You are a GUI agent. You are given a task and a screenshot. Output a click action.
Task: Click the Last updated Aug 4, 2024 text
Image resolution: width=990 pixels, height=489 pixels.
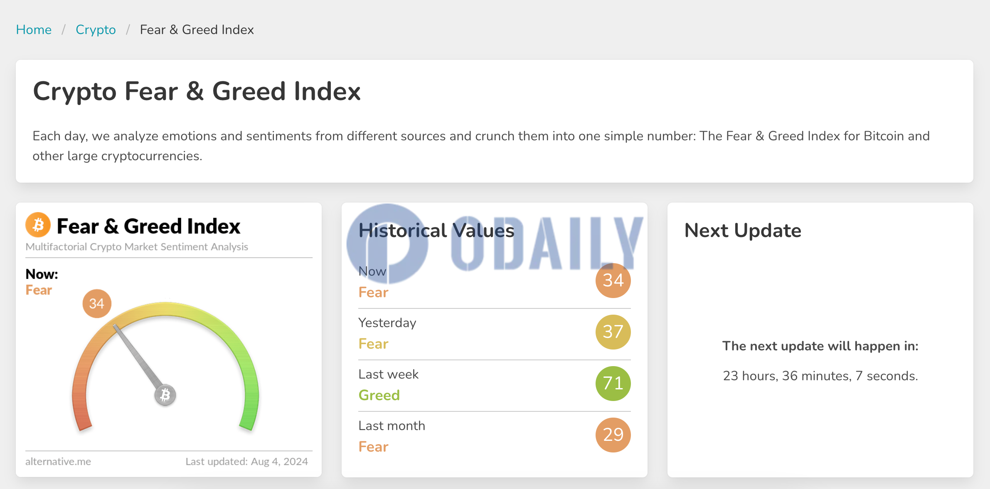pyautogui.click(x=246, y=461)
